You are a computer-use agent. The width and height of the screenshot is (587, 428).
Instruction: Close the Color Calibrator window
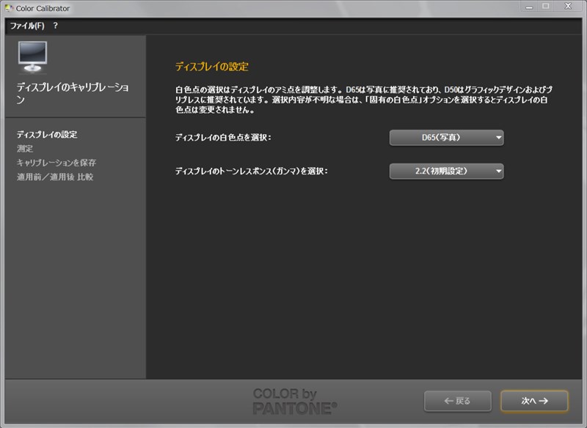(568, 7)
